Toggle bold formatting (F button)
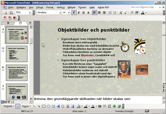 (x=74, y=13)
